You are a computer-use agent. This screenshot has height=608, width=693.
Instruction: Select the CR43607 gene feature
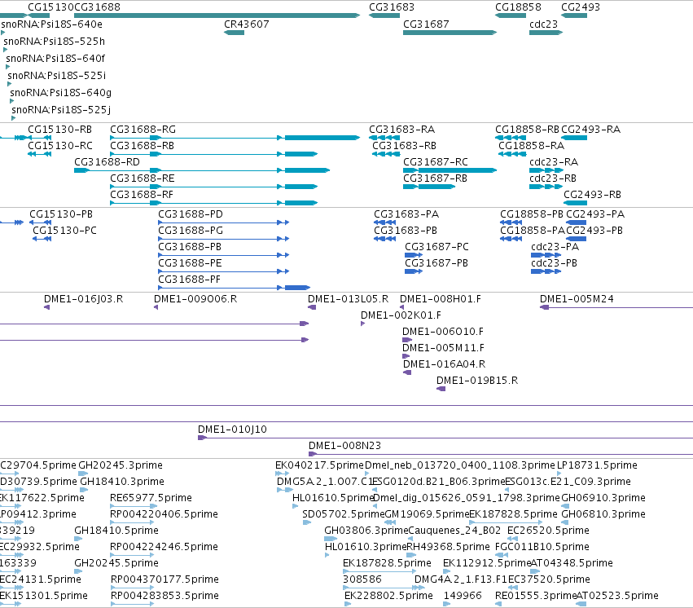click(x=234, y=33)
